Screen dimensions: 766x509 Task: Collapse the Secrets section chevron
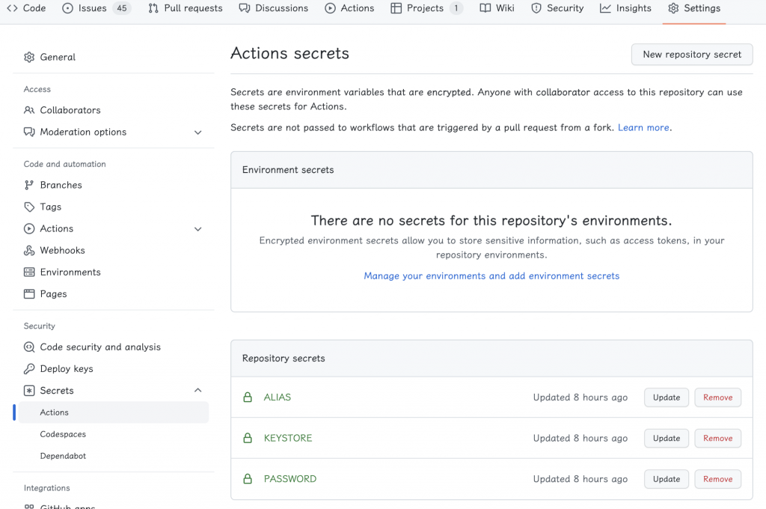coord(198,391)
